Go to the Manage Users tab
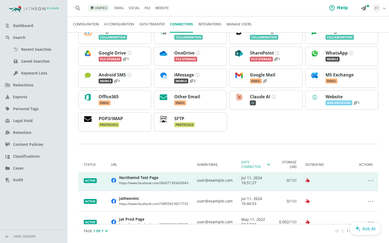 tap(239, 24)
